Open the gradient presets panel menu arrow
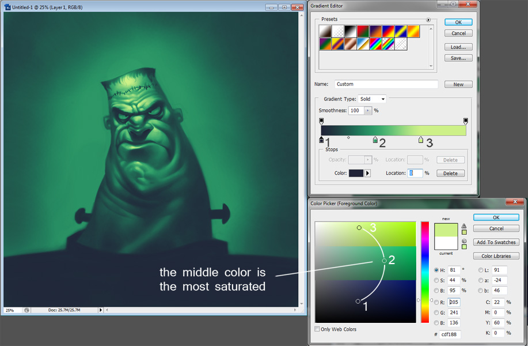The height and width of the screenshot is (346, 528). click(428, 20)
